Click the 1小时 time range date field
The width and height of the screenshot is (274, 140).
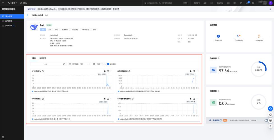click(48, 64)
